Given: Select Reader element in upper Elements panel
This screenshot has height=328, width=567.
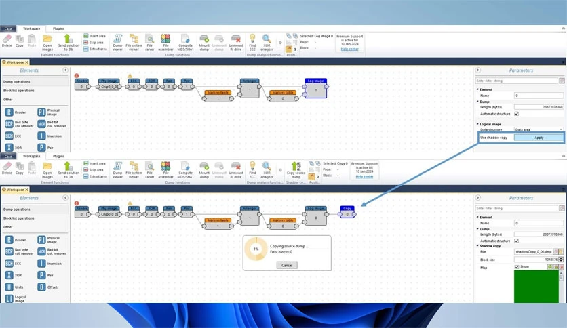Looking at the screenshot, I should coord(15,112).
